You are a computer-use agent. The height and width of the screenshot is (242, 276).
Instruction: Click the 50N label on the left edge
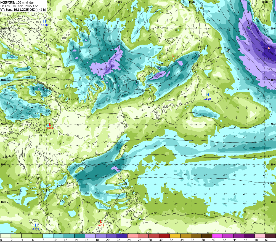click(x=3, y=28)
